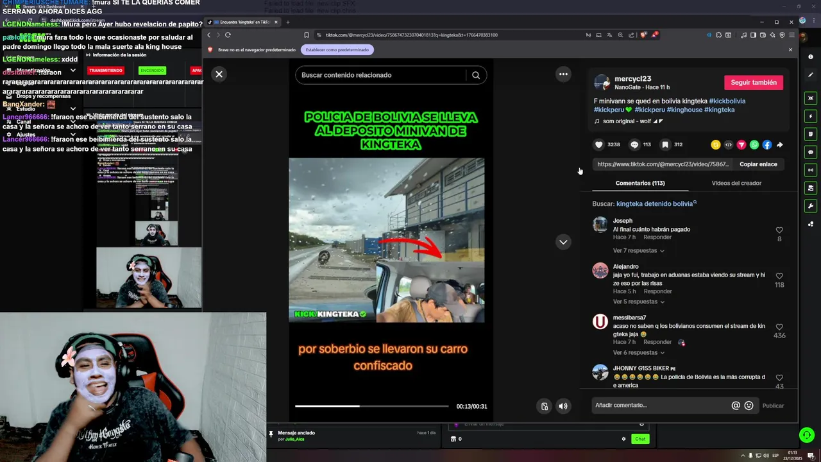Share to WhatsApp
821x462 pixels.
click(754, 144)
